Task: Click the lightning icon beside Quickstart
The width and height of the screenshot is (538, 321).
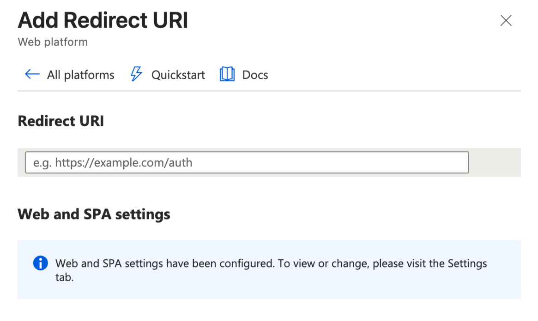Action: [136, 74]
